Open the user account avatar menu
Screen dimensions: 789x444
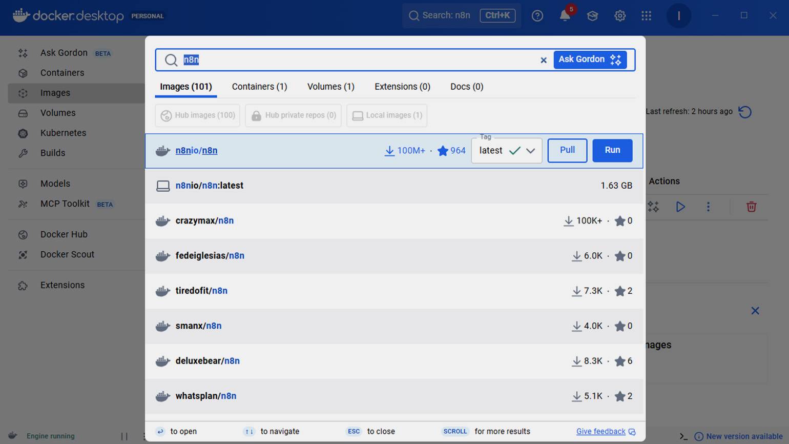pos(678,16)
